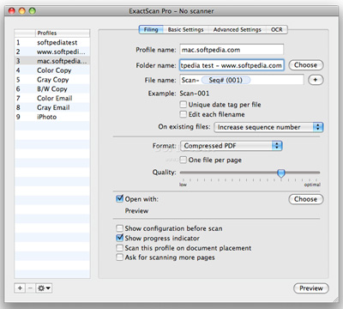Click the Quality slider handle
Viewport: 343px width, 309px height.
pyautogui.click(x=281, y=173)
